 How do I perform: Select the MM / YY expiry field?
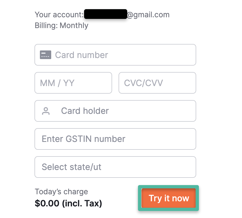pos(73,83)
